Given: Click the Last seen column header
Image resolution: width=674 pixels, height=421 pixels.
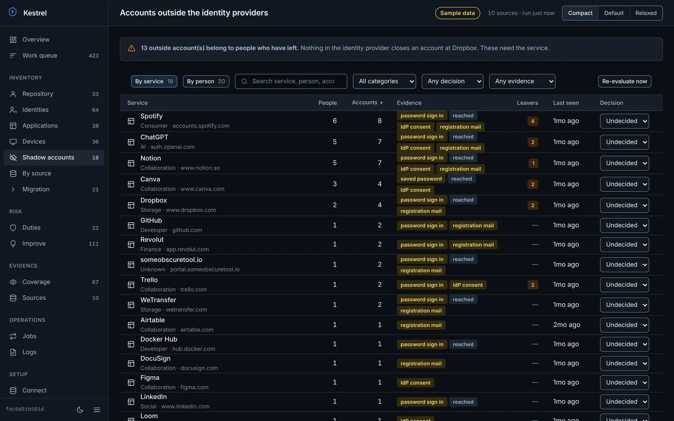Looking at the screenshot, I should pos(566,103).
